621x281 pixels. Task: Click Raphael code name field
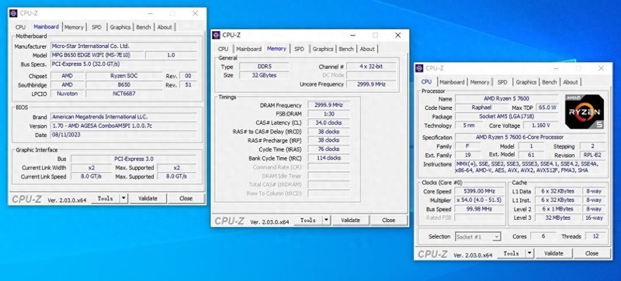click(481, 108)
